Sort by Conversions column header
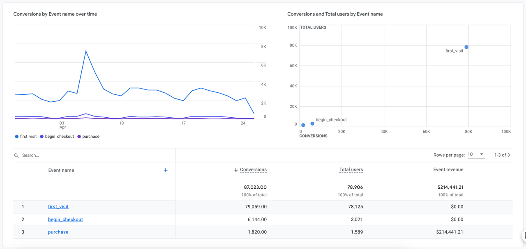 pyautogui.click(x=253, y=170)
